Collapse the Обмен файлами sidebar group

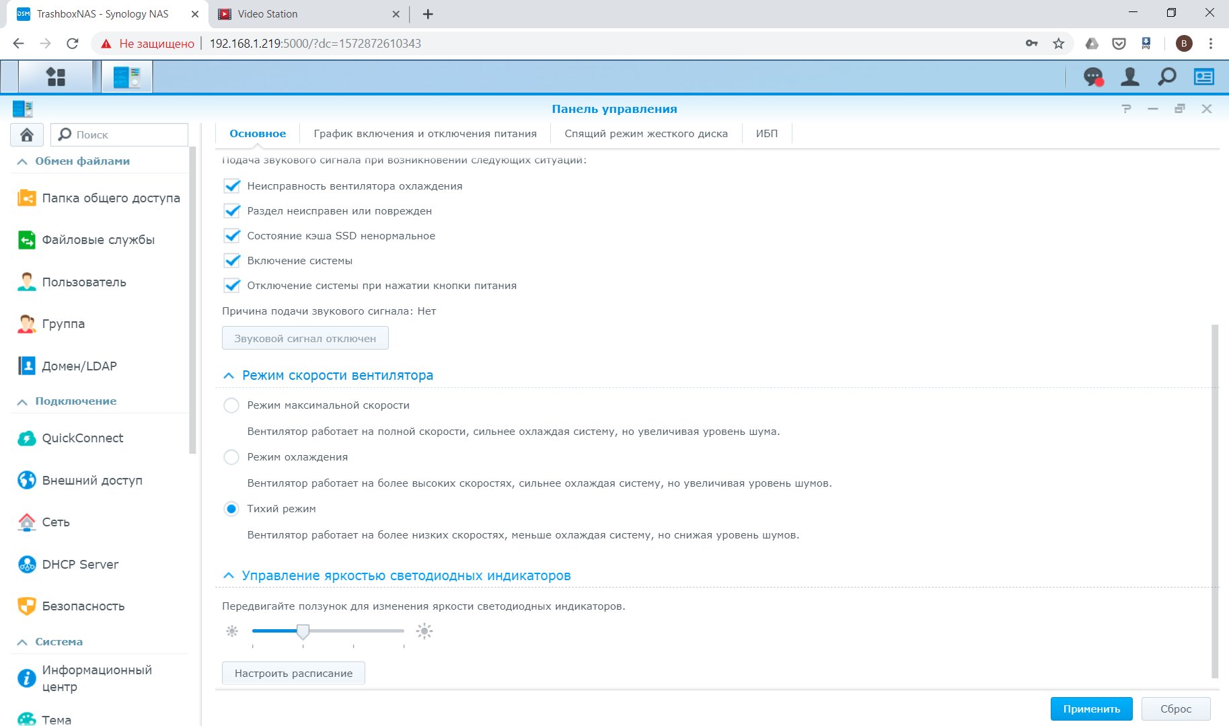click(x=22, y=161)
